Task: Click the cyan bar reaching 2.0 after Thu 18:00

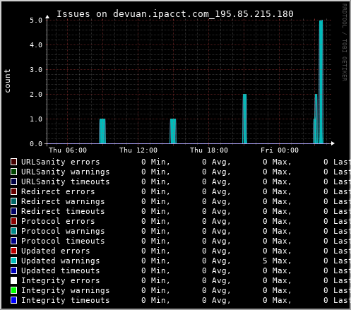Action: point(244,119)
